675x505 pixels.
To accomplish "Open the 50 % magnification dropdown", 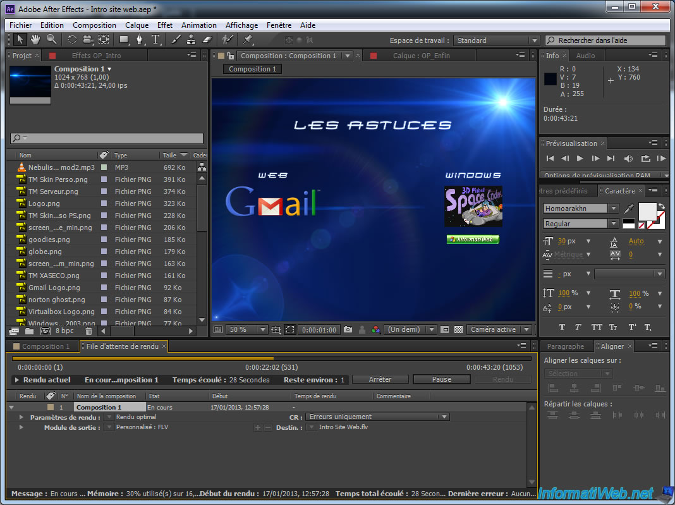I will coord(246,329).
